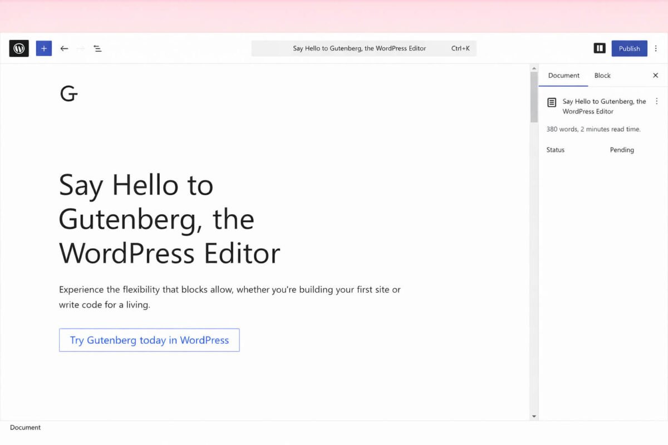Click the WordPress logo icon
The image size is (668, 445).
tap(19, 48)
